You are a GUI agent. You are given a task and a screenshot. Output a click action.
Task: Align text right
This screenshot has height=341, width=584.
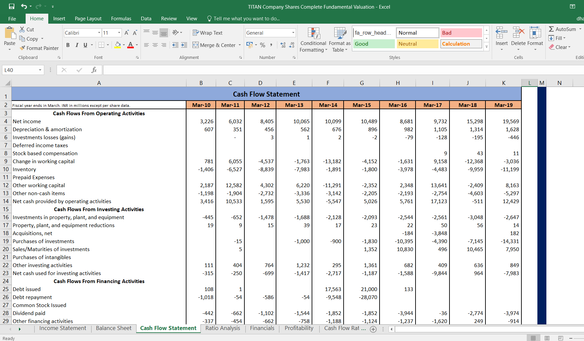(164, 45)
